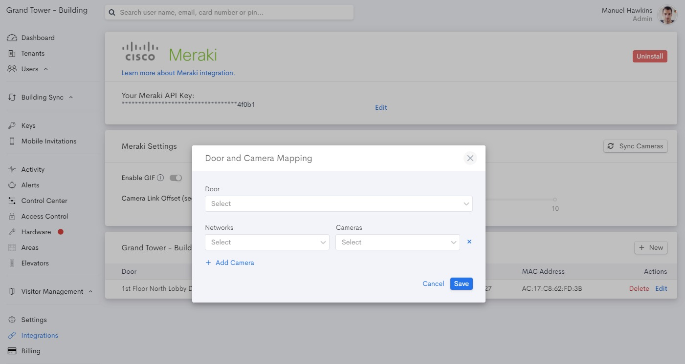Adjust the Camera Link Offset slider
The width and height of the screenshot is (685, 364).
point(555,199)
